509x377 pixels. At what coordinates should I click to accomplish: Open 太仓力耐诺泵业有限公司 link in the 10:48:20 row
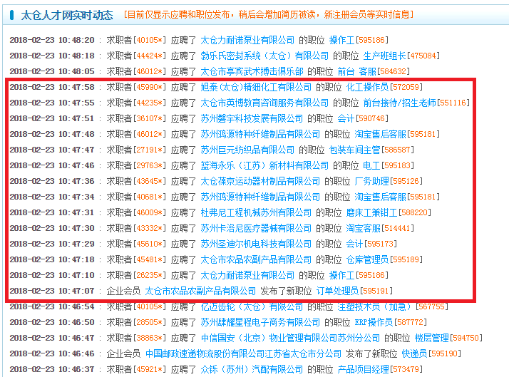(x=247, y=40)
